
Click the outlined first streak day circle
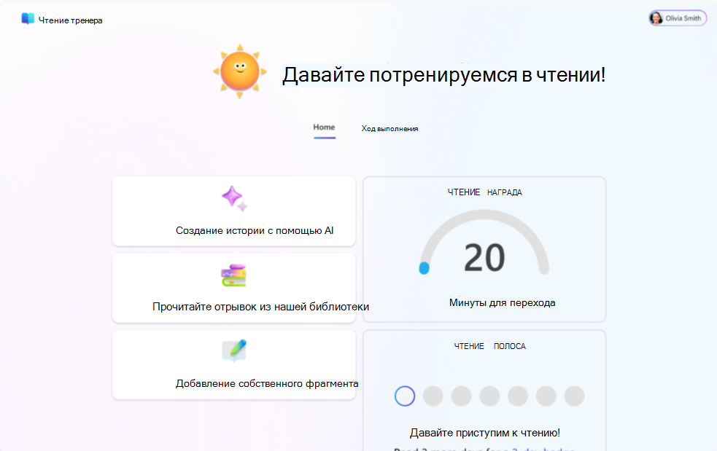[x=405, y=396]
